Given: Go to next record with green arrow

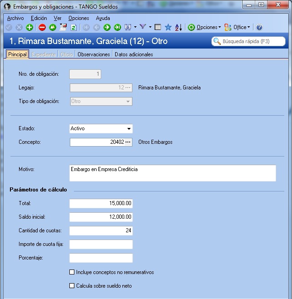Looking at the screenshot, I should [x=107, y=28].
